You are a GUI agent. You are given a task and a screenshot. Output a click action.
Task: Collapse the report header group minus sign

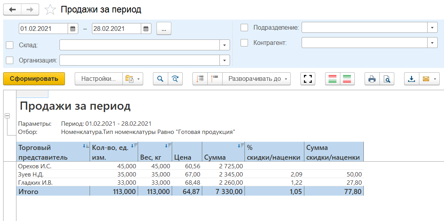pyautogui.click(x=7, y=116)
